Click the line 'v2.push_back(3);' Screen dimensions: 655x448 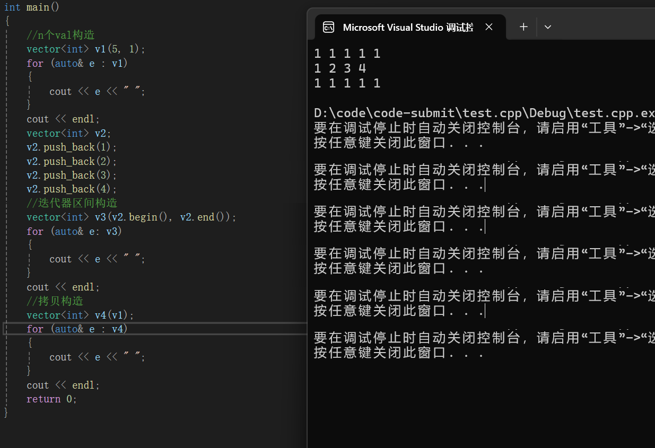pos(72,175)
